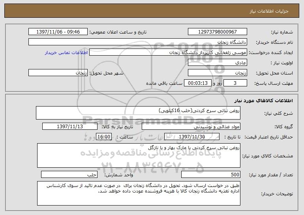Click the label شهر محل تحویل
Image resolution: width=304 pixels, height=215 pixels.
pos(107,73)
